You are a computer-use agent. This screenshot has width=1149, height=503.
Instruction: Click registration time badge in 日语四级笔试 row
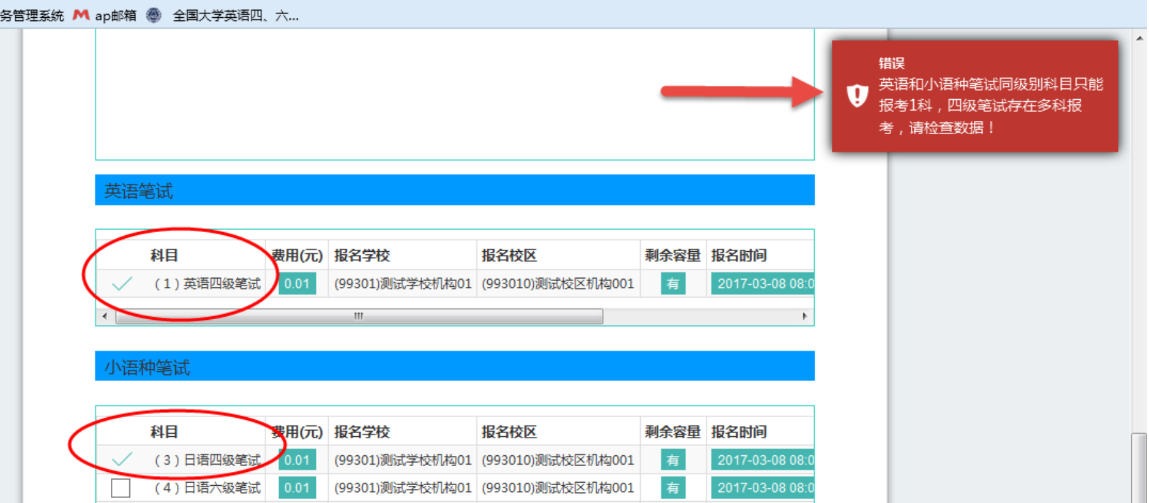click(x=762, y=460)
